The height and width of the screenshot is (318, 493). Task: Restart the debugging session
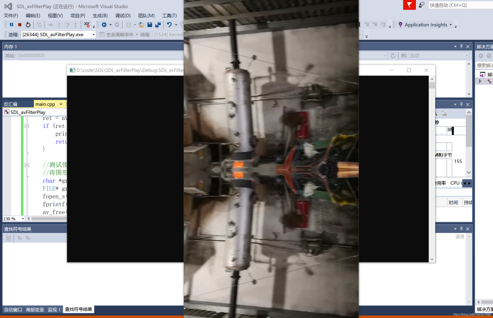click(28, 25)
